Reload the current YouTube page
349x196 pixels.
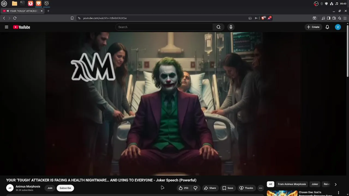(x=15, y=18)
